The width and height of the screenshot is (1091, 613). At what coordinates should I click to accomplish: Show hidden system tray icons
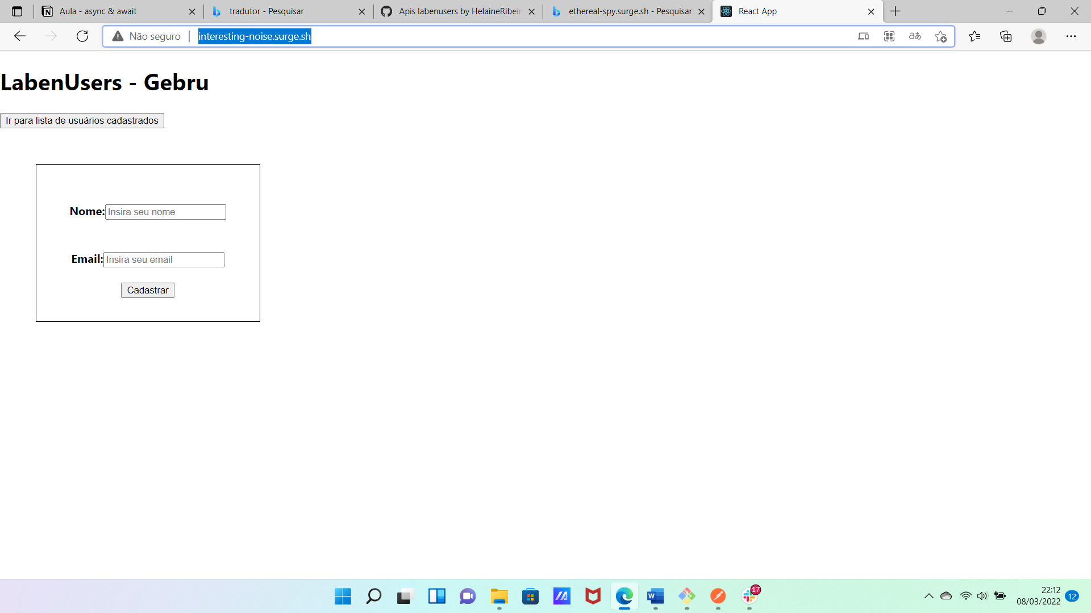click(928, 596)
